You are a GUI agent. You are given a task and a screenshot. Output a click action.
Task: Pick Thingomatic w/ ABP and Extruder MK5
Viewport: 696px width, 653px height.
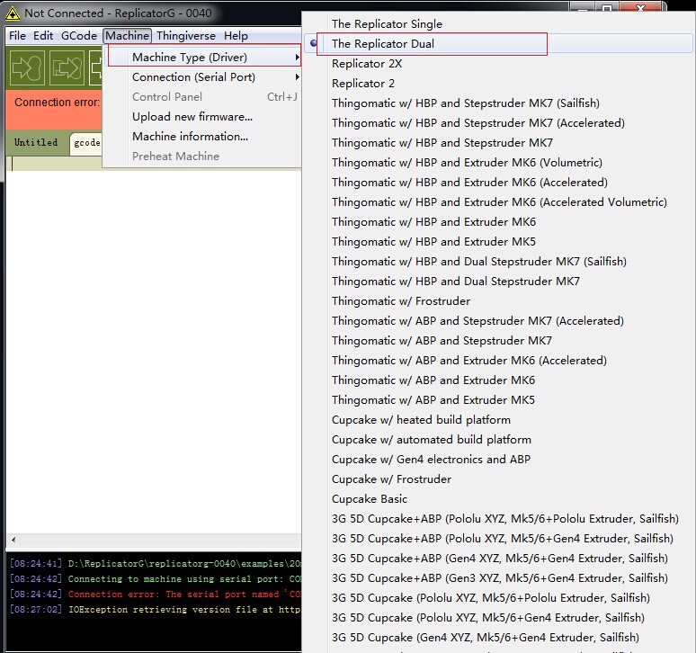(498, 399)
